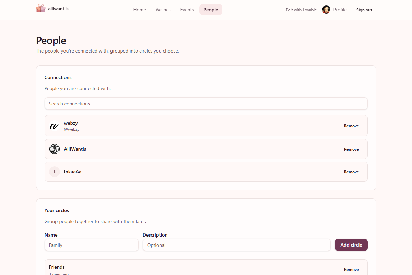This screenshot has height=275, width=412.
Task: Click AllIWantIs yarn ball avatar
Action: coord(55,149)
